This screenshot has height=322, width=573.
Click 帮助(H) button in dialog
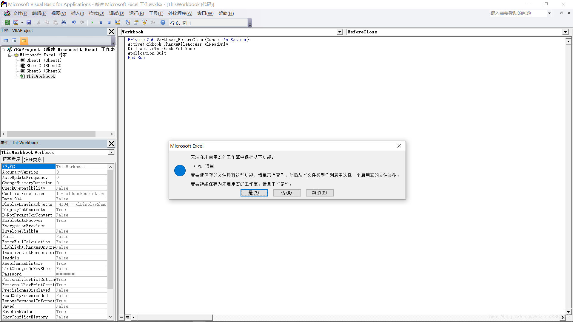point(320,193)
